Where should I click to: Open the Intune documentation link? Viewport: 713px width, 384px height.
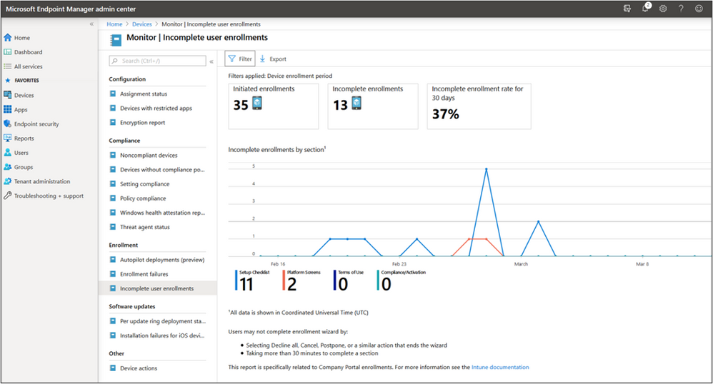(x=500, y=367)
